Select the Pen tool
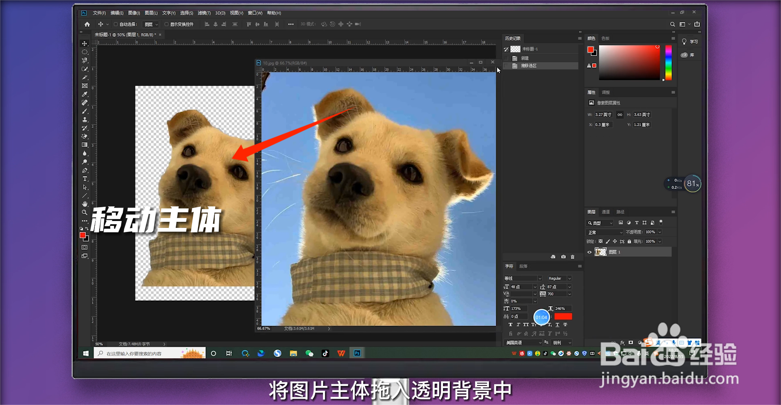 (85, 171)
